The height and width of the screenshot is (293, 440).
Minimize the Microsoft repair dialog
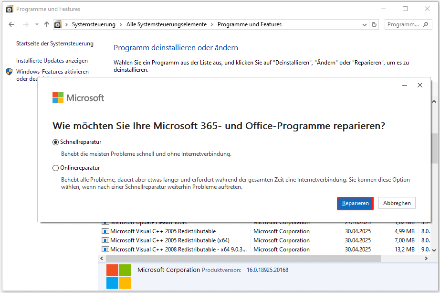[405, 85]
